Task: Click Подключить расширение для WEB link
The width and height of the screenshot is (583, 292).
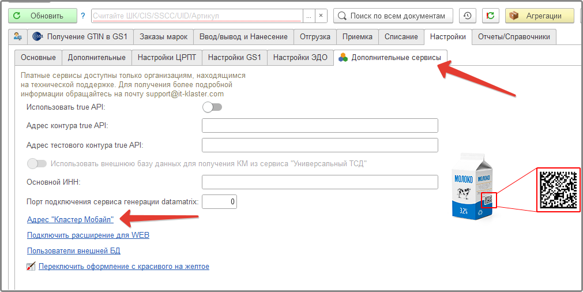Action: pyautogui.click(x=88, y=235)
